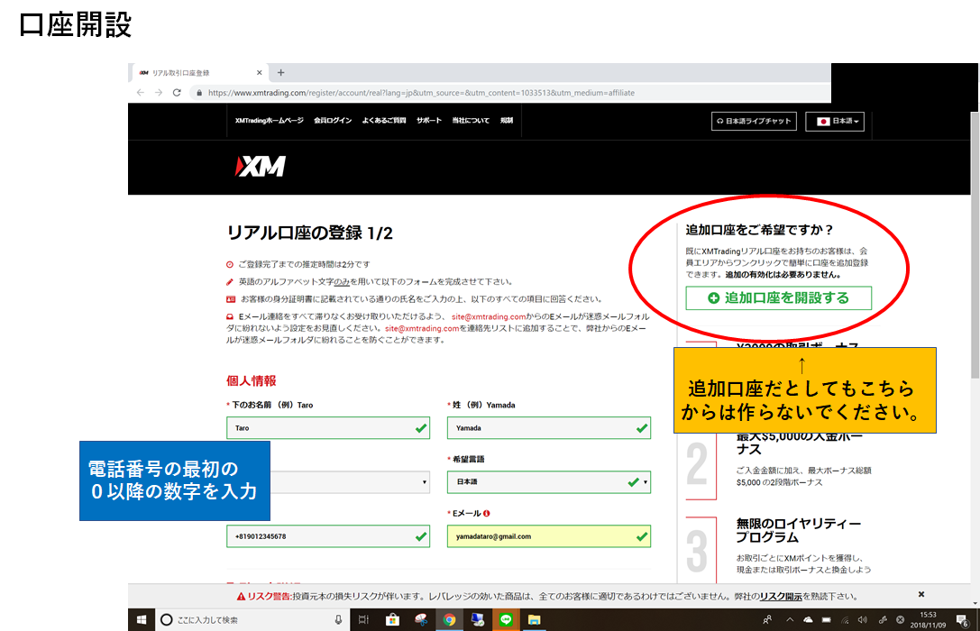Click the browser forward arrow
The image size is (980, 631).
(x=159, y=93)
